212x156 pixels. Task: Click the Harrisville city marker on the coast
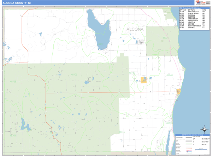point(178,92)
